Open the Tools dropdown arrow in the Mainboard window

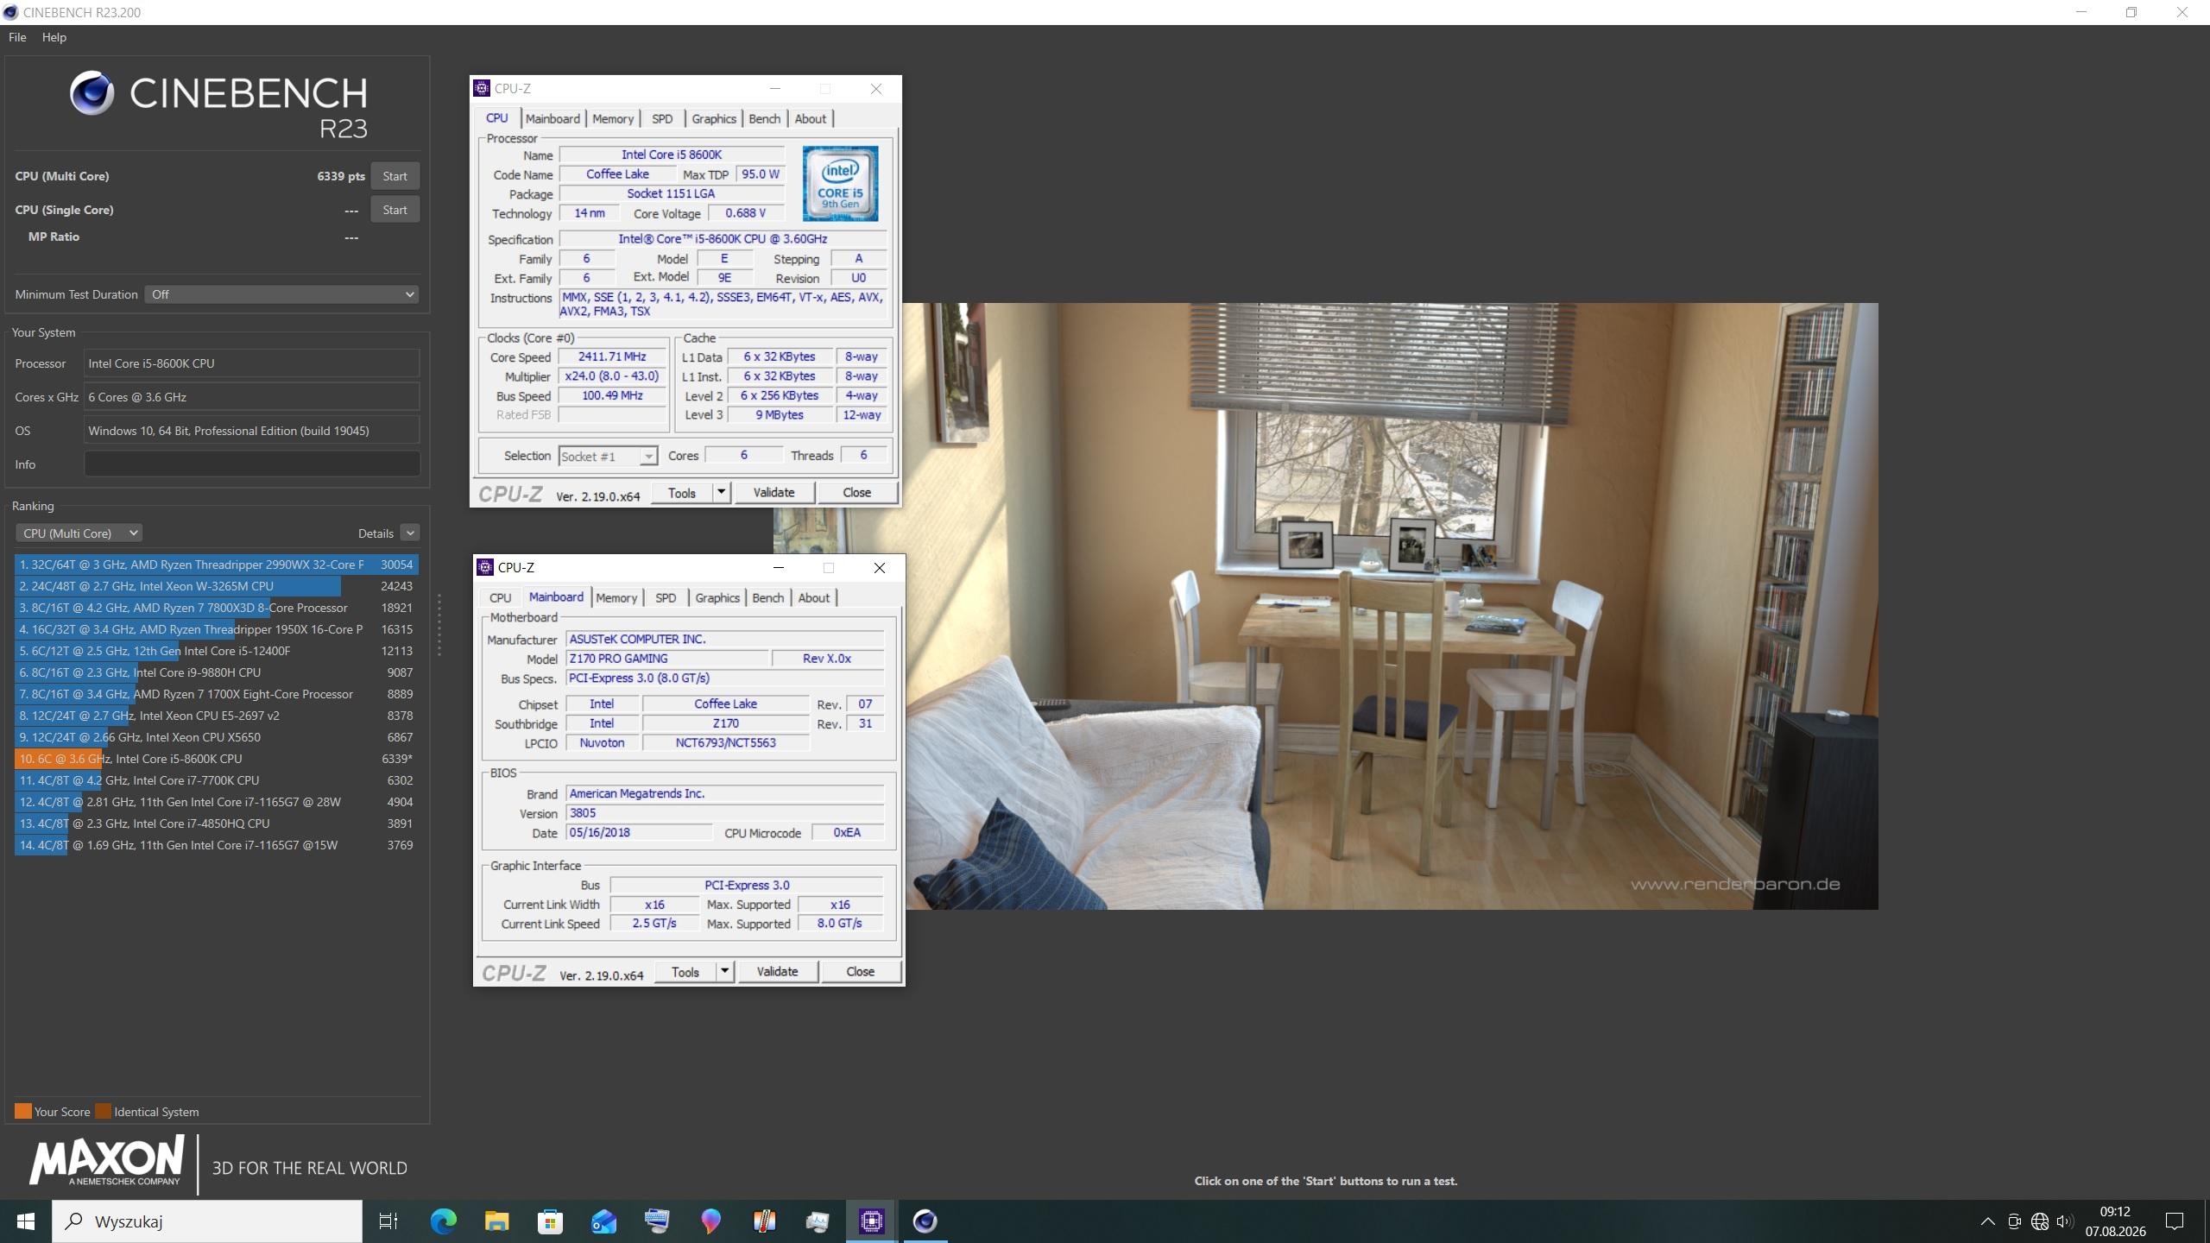click(x=725, y=972)
